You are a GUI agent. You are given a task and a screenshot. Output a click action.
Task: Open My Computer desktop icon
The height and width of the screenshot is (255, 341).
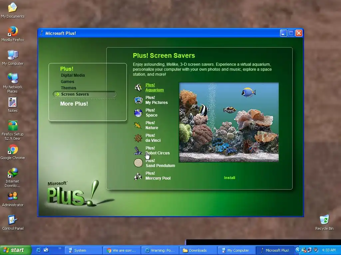pos(13,57)
